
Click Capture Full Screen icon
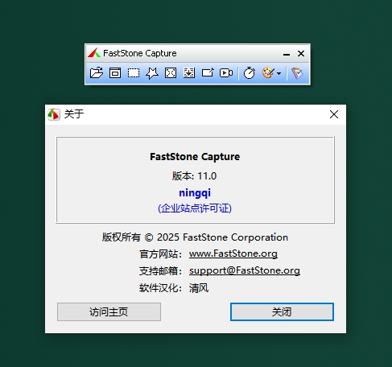point(171,72)
